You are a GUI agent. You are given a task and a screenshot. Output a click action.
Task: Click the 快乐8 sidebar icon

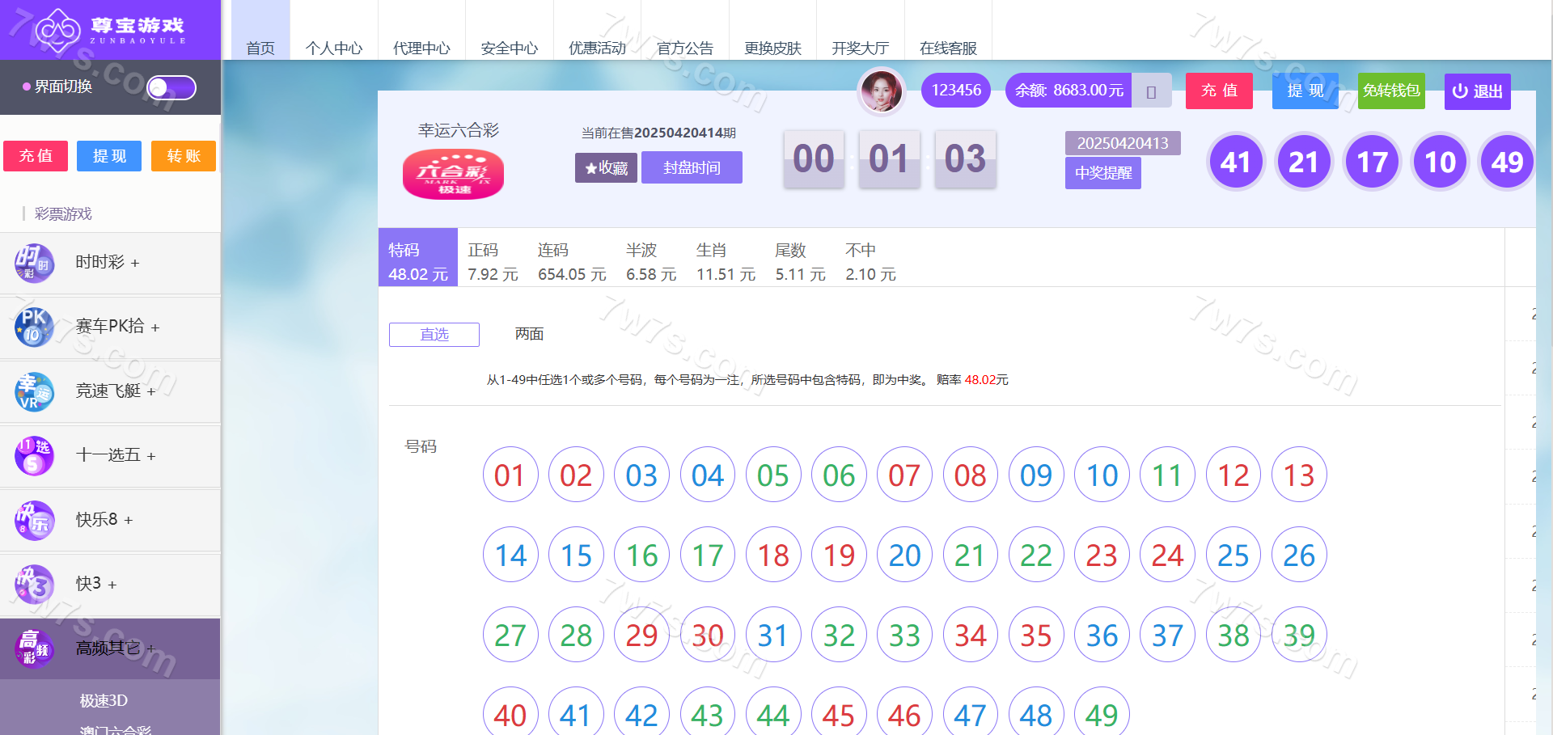[x=34, y=520]
